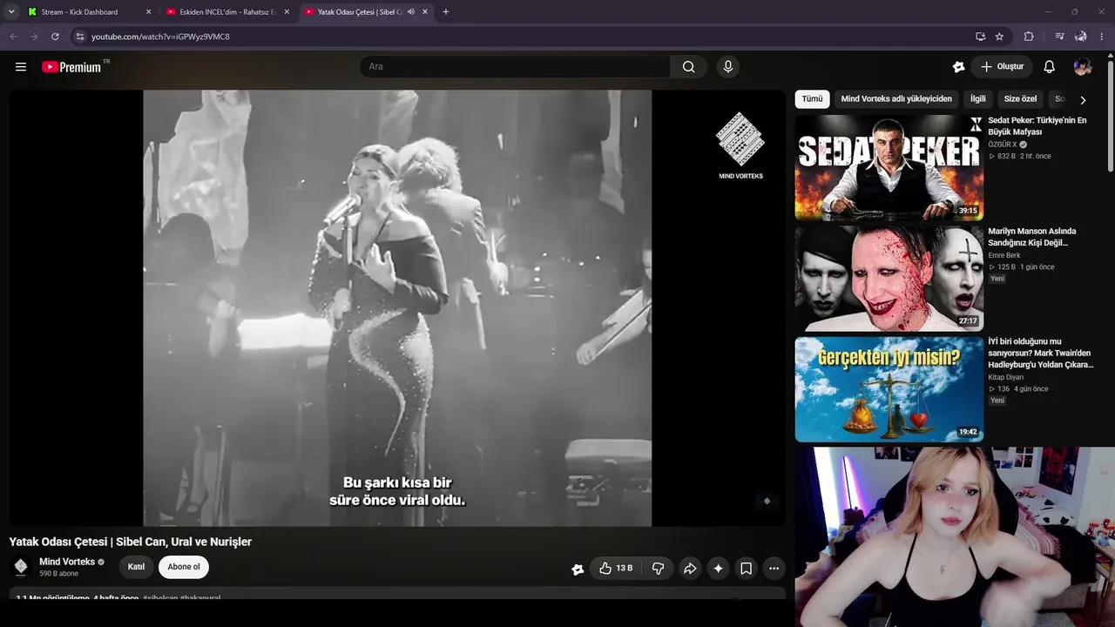This screenshot has height=627, width=1115.
Task: Click the Oluştur create button
Action: tap(1002, 67)
